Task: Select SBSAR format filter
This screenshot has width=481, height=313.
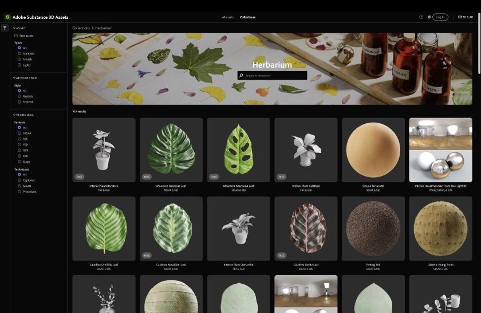Action: click(x=19, y=134)
